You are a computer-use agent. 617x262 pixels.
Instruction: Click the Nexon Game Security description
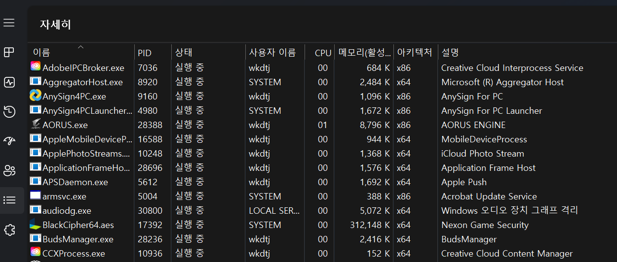[485, 225]
